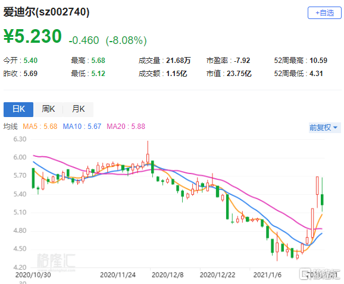The width and height of the screenshot is (344, 284).
Task: Click the 2021/1/6 date axis marker
Action: tap(267, 275)
